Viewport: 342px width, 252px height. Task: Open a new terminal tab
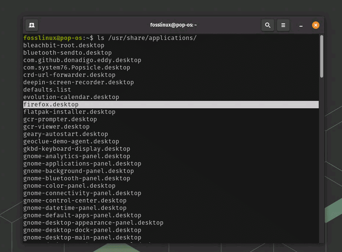click(x=31, y=25)
